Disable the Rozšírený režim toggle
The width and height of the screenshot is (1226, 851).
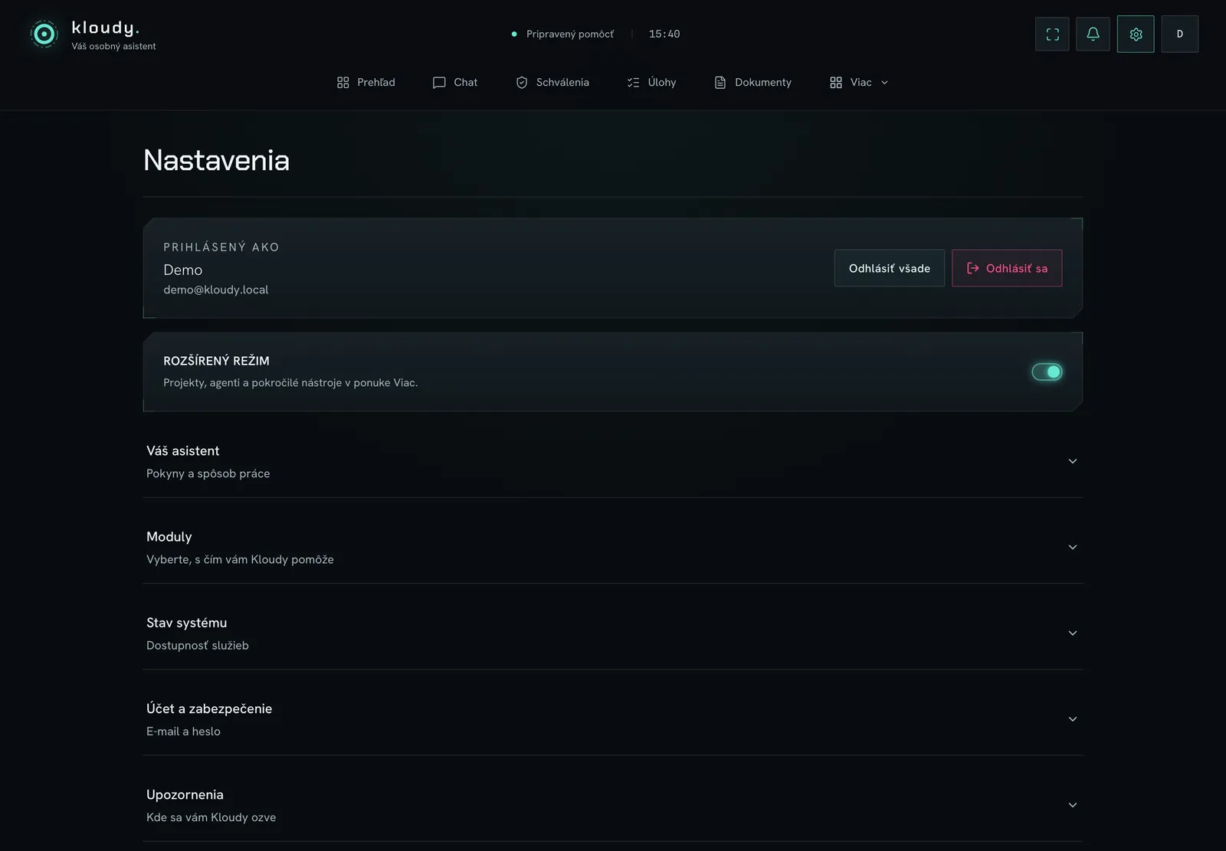click(1047, 371)
